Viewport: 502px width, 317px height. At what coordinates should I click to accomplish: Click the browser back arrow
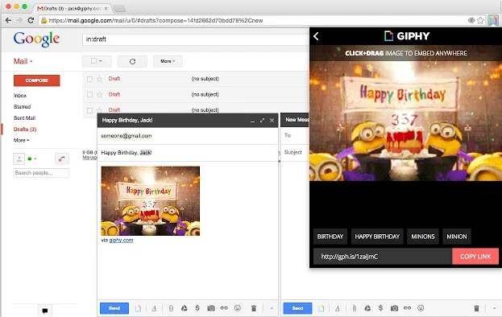coord(8,20)
